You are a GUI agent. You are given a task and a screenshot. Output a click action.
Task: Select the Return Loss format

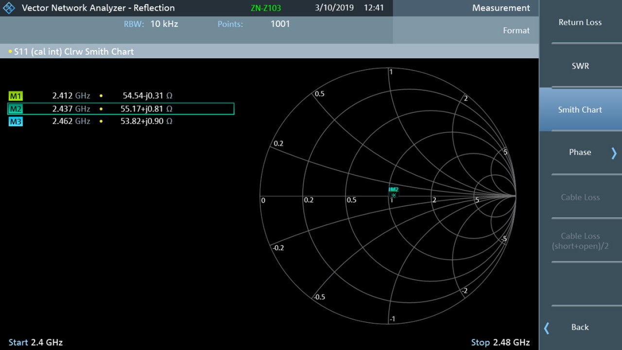[x=580, y=22]
